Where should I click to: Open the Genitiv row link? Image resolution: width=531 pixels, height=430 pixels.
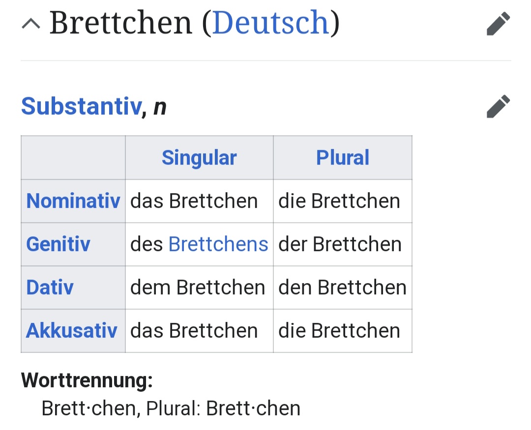58,244
